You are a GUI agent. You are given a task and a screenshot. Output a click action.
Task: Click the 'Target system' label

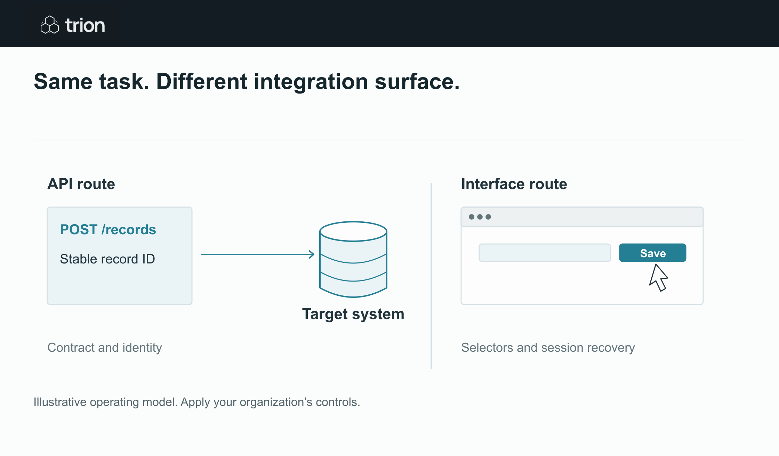[353, 314]
